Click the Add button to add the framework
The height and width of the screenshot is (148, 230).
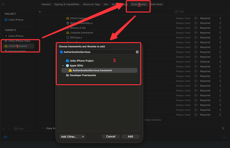click(130, 136)
